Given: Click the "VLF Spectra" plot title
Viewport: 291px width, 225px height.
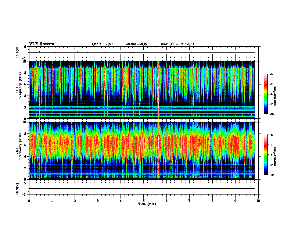Looking at the screenshot, I should (42, 44).
